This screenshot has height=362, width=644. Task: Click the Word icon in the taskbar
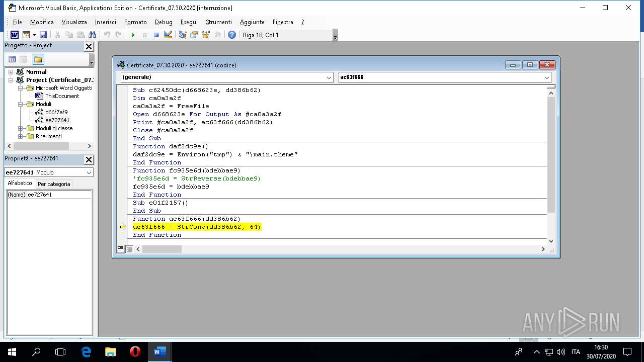(x=159, y=352)
